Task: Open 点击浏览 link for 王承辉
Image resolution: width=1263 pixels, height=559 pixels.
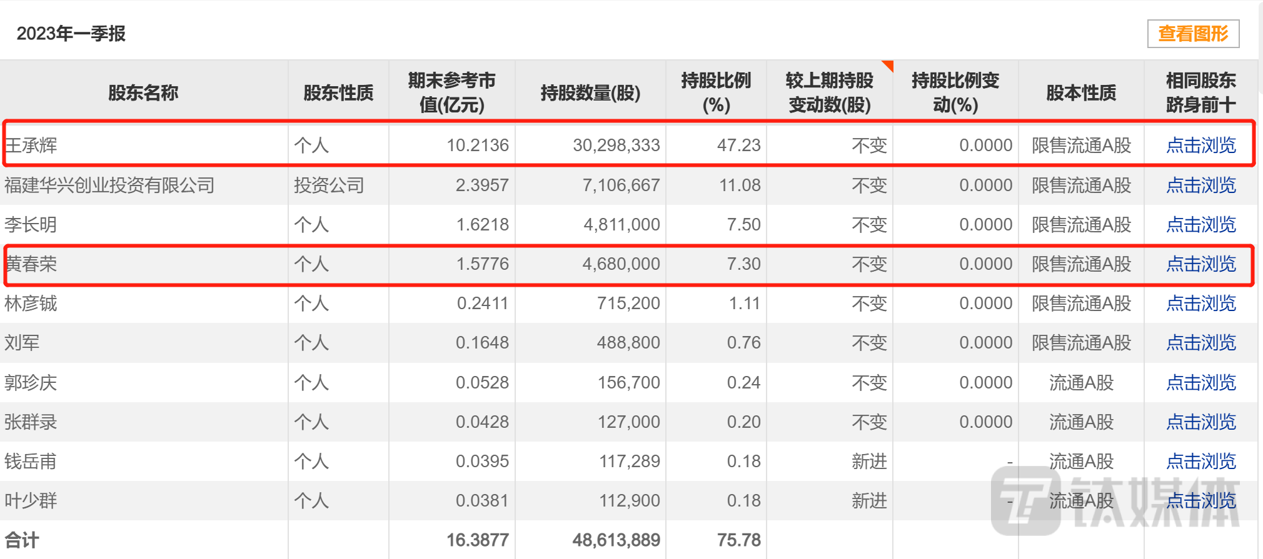Action: coord(1200,146)
